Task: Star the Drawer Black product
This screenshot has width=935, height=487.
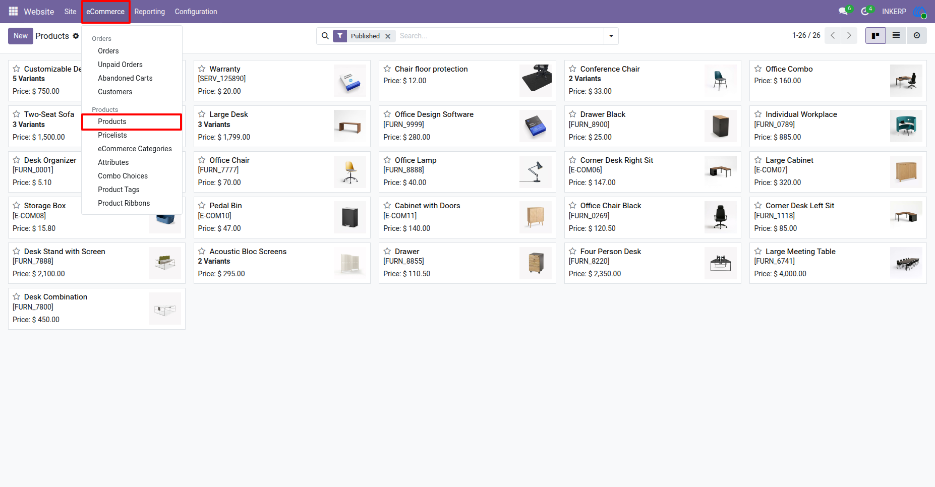Action: click(572, 114)
